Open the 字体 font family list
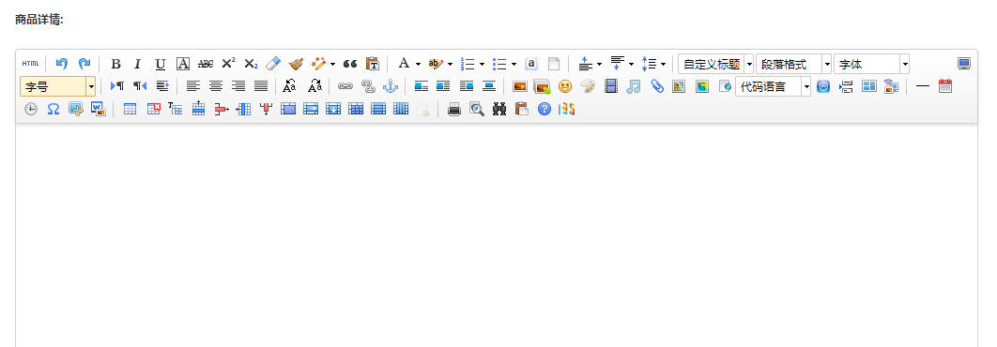This screenshot has width=997, height=347. coord(872,64)
